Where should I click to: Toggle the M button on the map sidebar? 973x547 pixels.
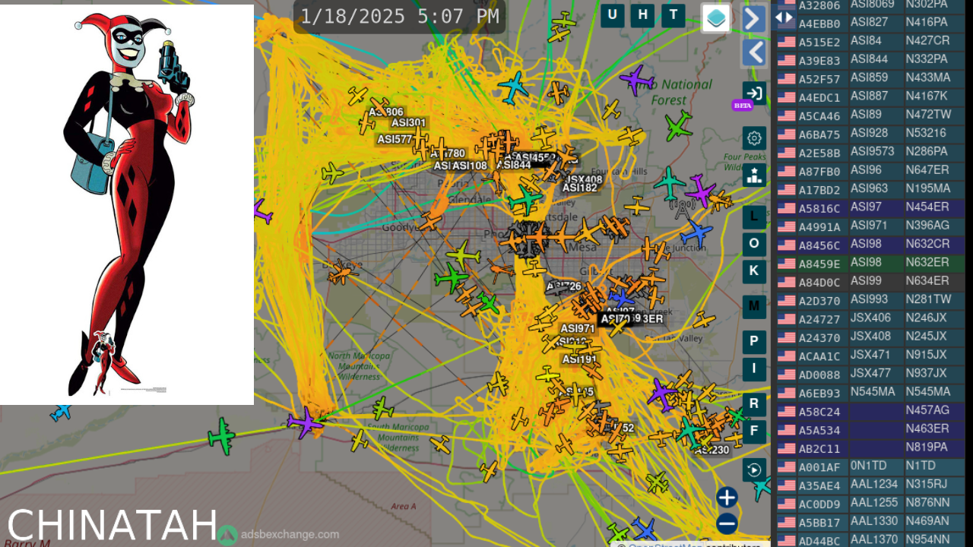click(754, 306)
